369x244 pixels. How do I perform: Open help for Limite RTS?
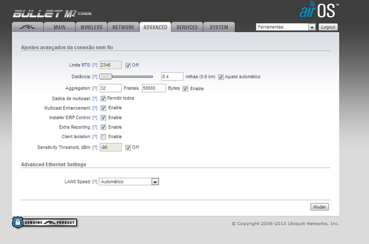tap(95, 65)
